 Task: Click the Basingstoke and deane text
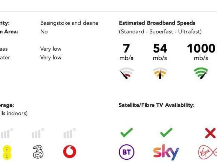pos(69,23)
